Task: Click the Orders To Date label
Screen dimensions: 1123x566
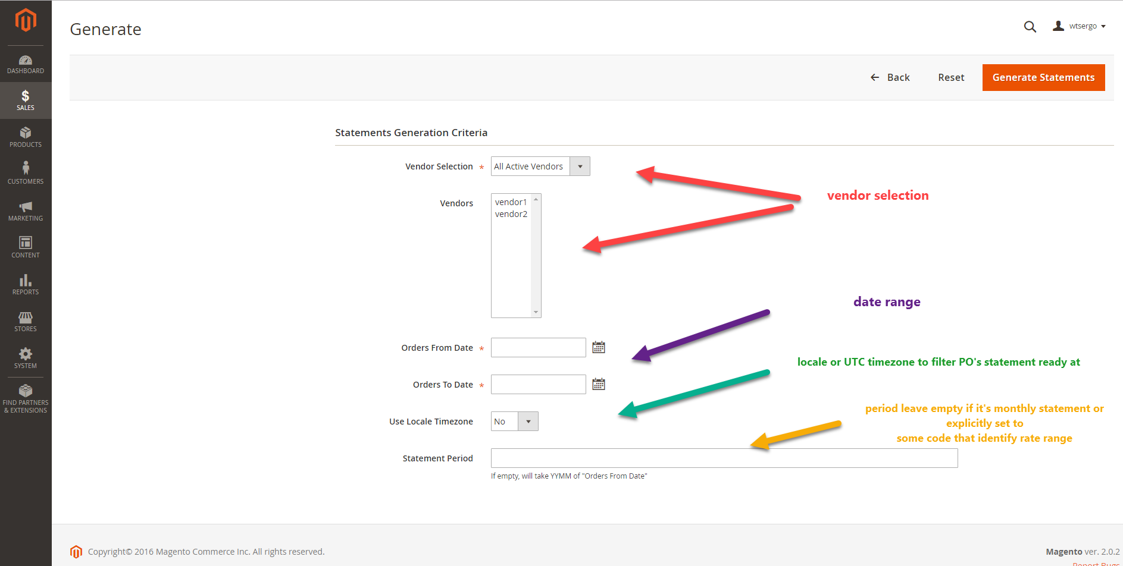Action: tap(443, 385)
